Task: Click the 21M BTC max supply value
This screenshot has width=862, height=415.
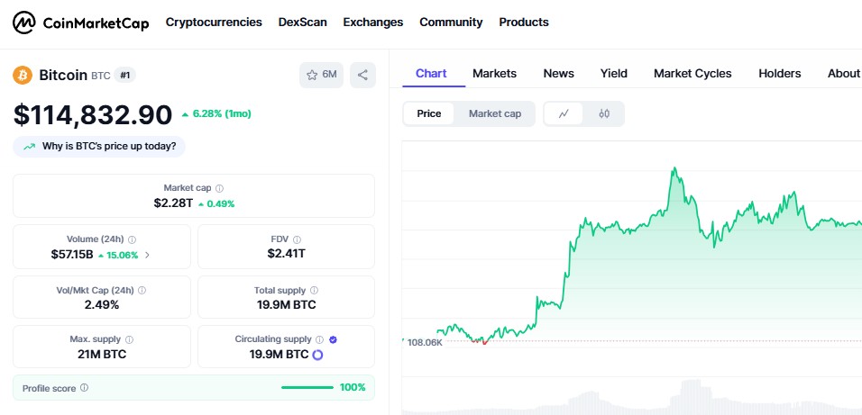Action: [x=102, y=354]
